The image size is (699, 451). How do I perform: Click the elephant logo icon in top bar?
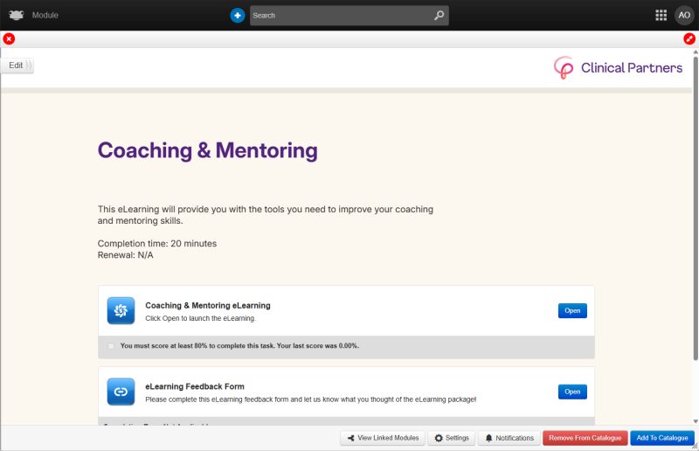click(17, 15)
